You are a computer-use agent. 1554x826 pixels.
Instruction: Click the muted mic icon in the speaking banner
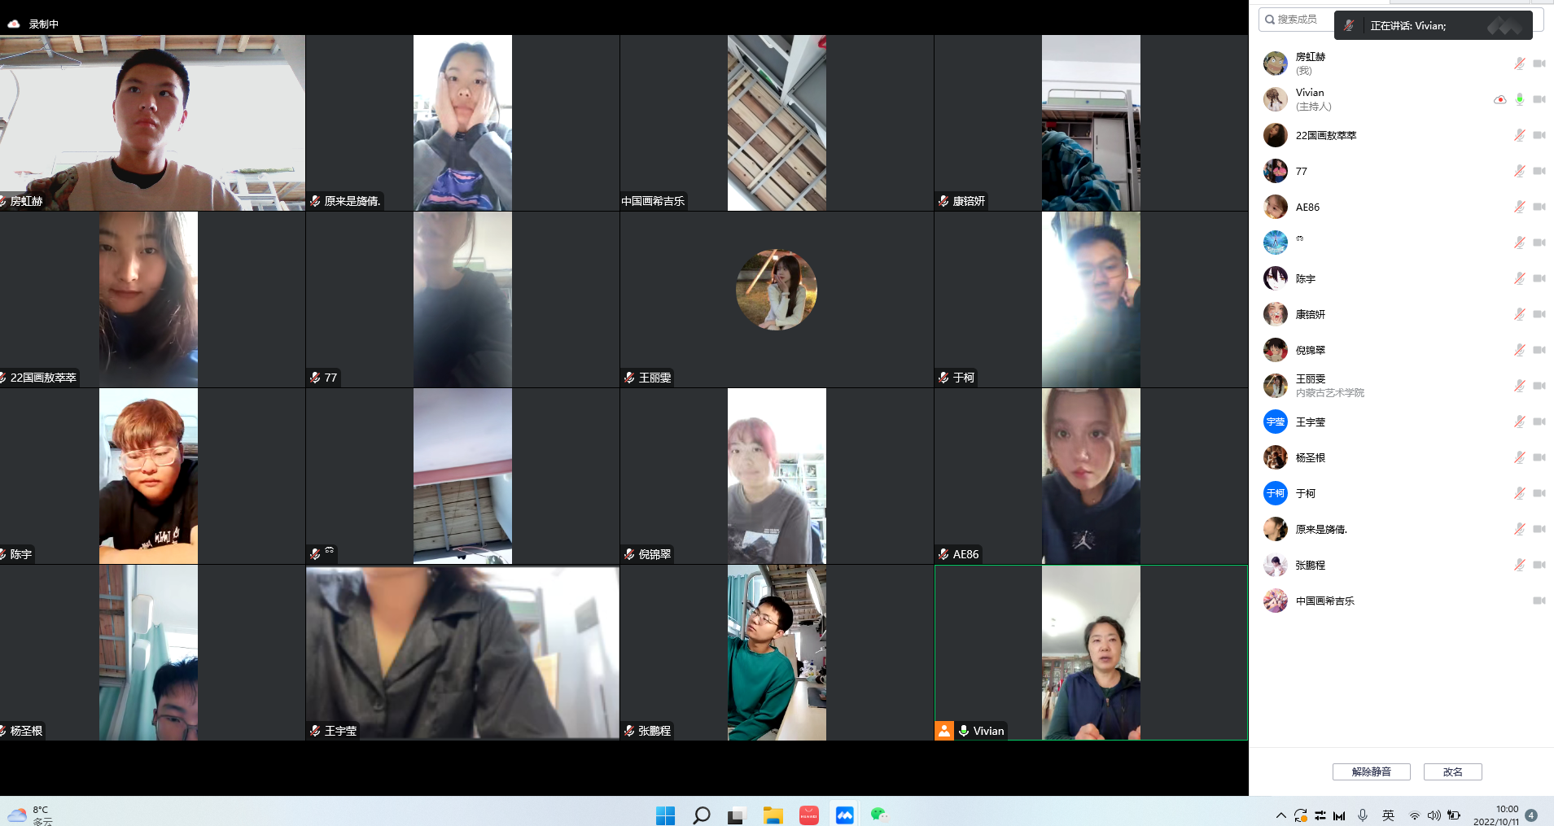1349,25
